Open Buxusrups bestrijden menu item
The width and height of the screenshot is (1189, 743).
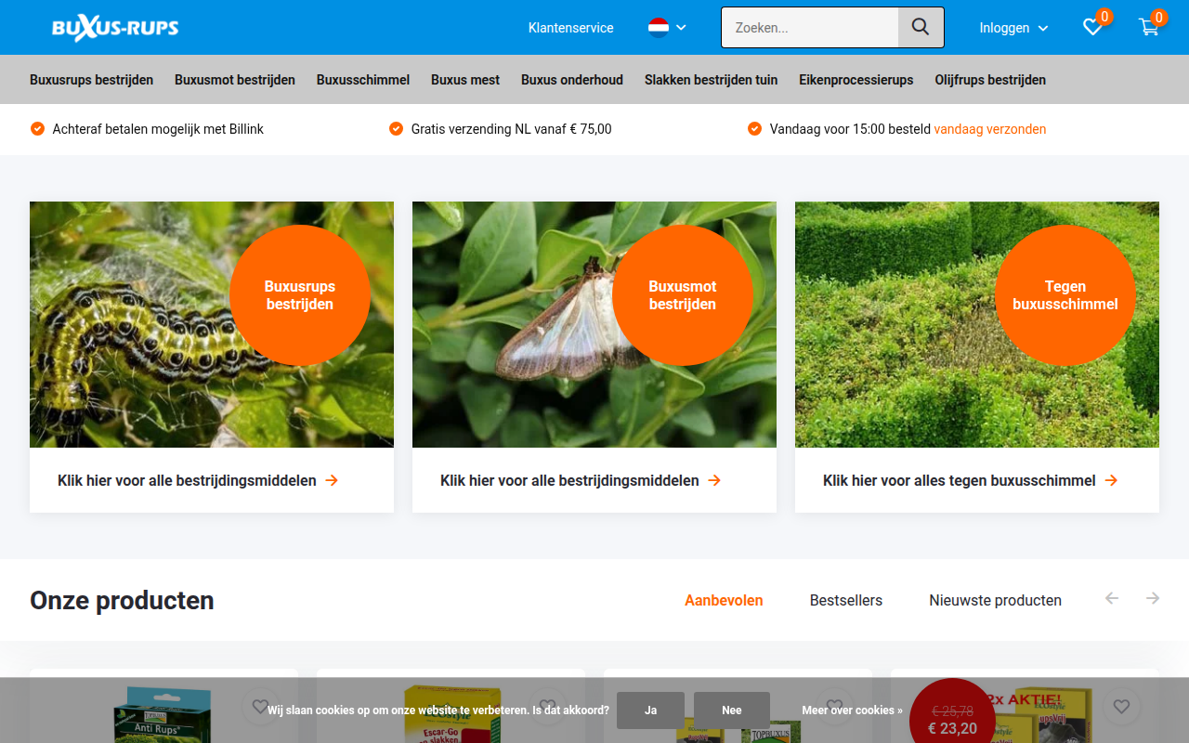tap(91, 80)
